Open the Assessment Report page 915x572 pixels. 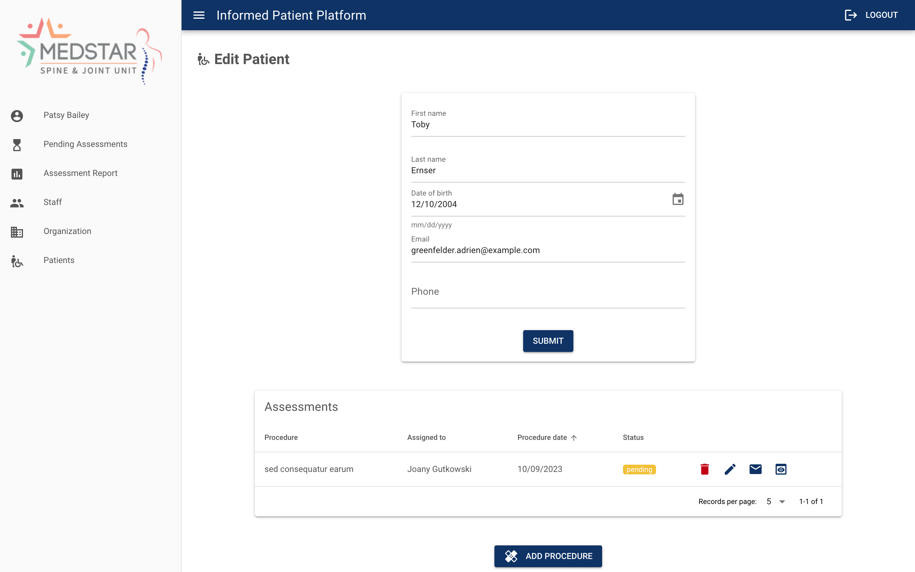90,173
